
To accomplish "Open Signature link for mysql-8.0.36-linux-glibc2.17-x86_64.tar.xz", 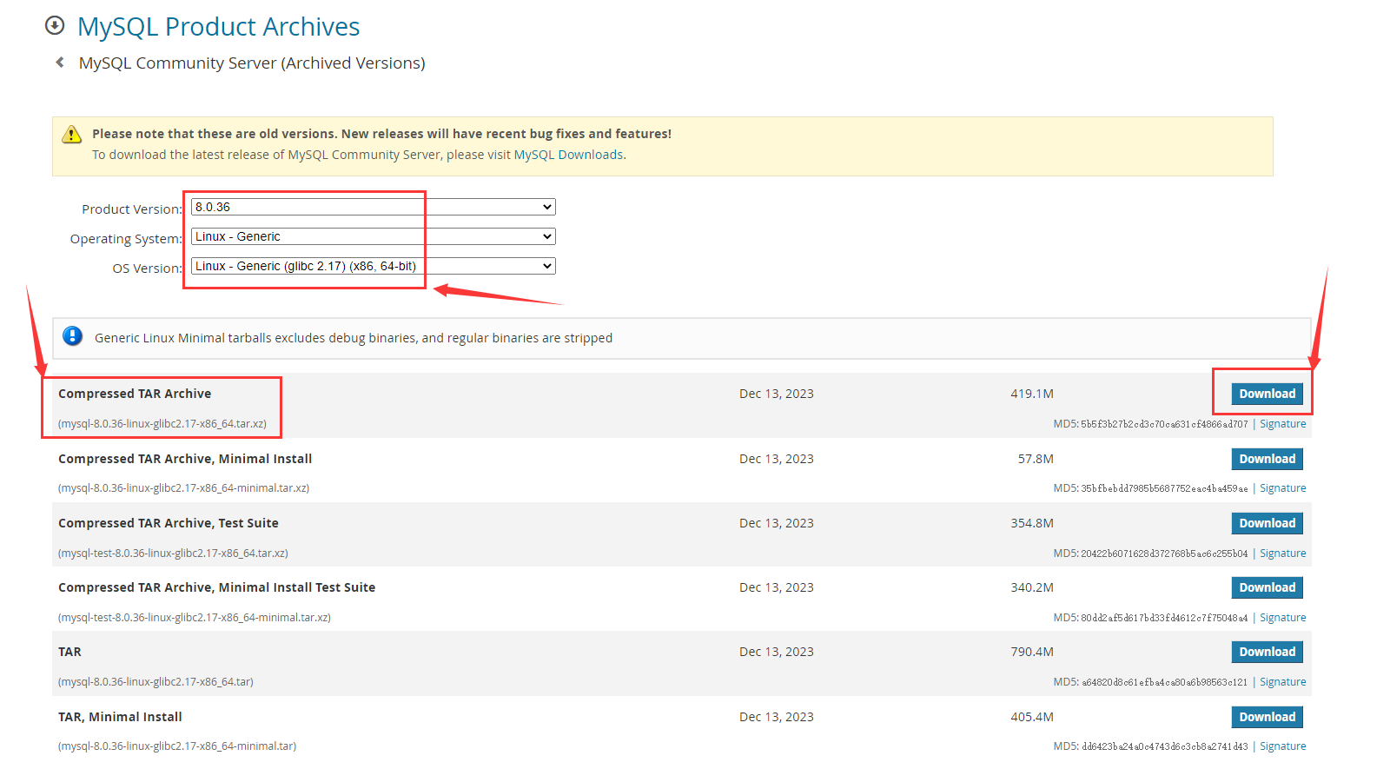I will tap(1283, 424).
